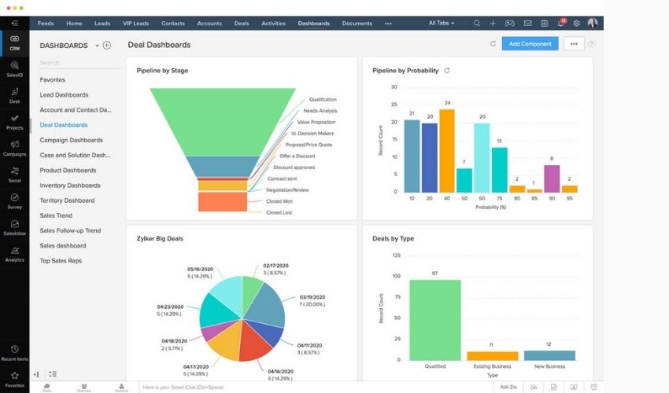669x393 pixels.
Task: Open the help question-mark icon
Action: click(x=591, y=43)
